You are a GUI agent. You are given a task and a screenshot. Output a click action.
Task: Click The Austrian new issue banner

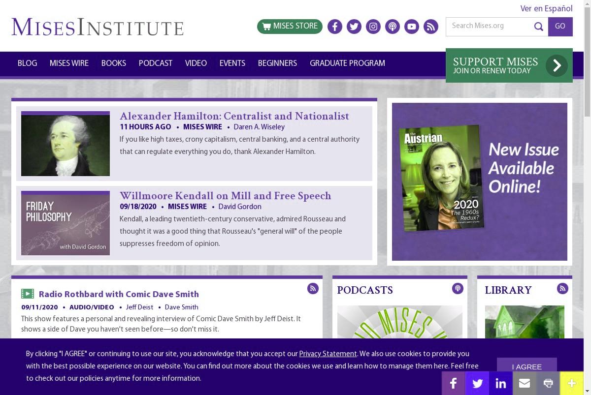[x=480, y=182]
